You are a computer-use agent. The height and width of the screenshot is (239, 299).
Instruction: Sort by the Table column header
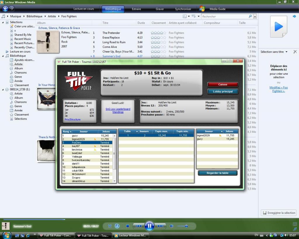[x=128, y=131]
